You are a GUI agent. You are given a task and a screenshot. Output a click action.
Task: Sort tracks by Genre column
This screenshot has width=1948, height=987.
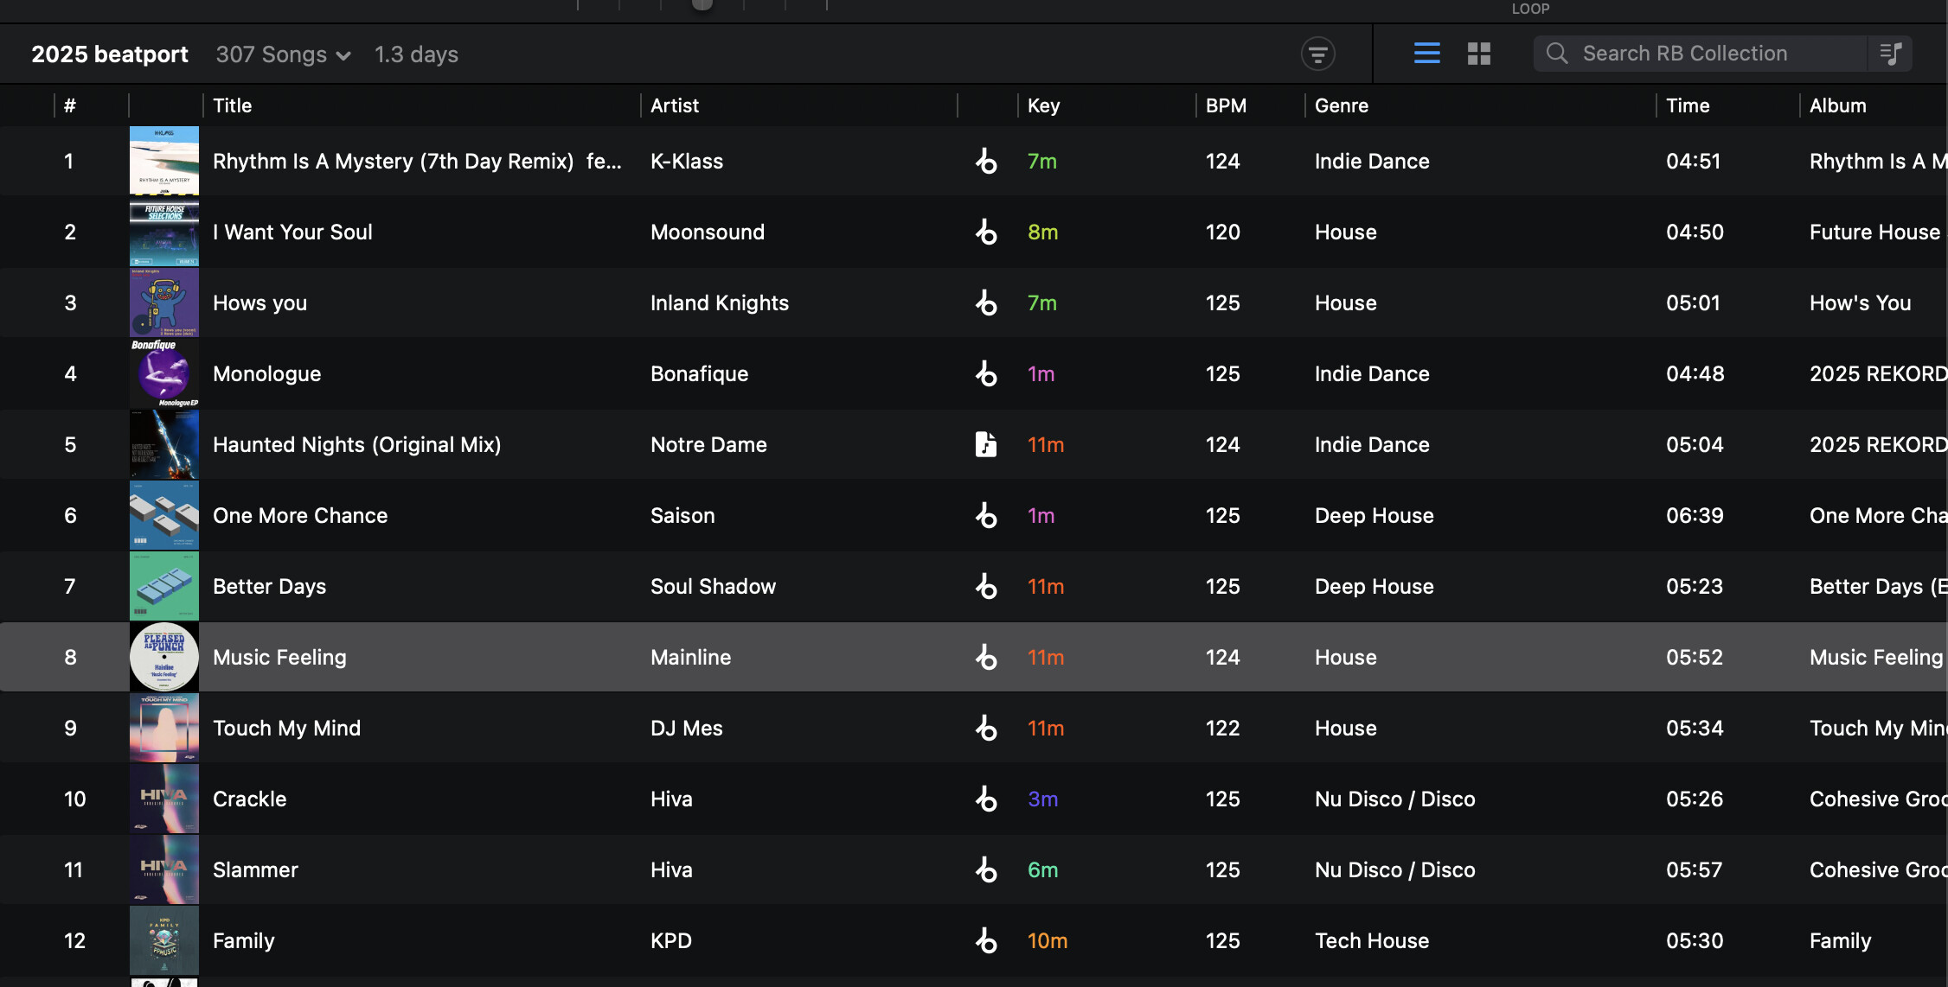pyautogui.click(x=1341, y=105)
